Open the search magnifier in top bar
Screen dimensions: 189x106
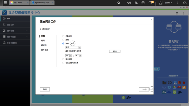pyautogui.click(x=119, y=3)
